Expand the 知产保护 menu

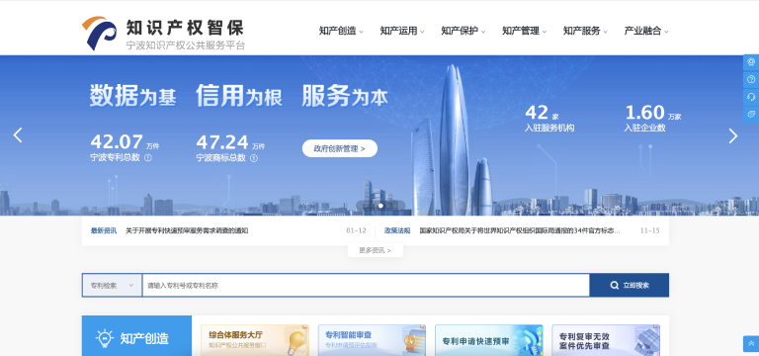pyautogui.click(x=464, y=31)
